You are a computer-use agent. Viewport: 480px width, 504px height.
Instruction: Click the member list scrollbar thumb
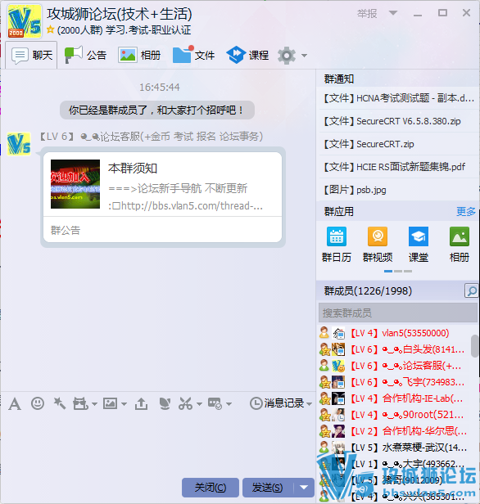474,346
